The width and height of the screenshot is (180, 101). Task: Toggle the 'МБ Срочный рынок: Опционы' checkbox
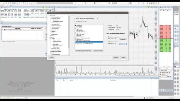(x=76, y=41)
